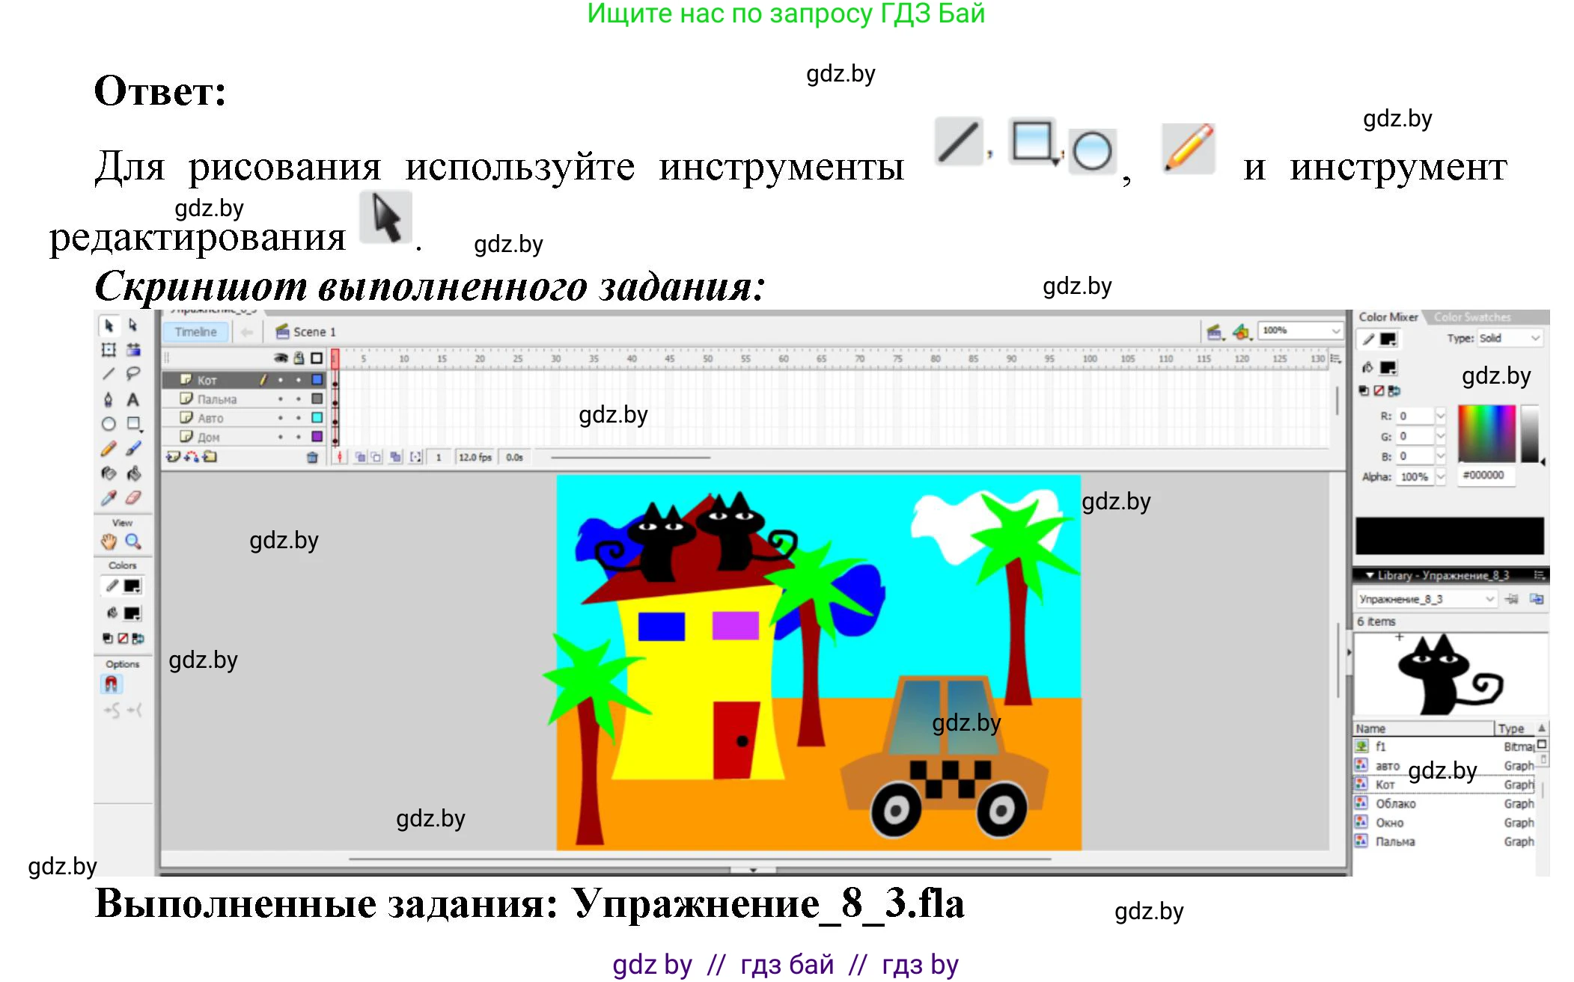Pick a color from the rainbow gradient swatch

tap(1488, 432)
